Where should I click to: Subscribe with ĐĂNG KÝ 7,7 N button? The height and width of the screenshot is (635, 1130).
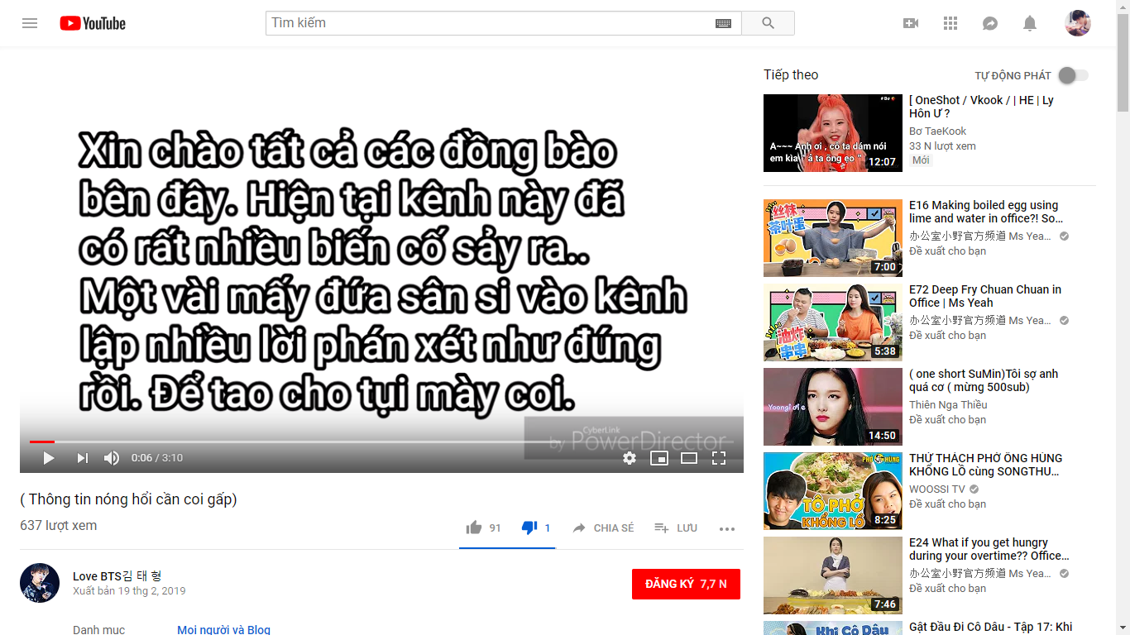click(x=686, y=584)
